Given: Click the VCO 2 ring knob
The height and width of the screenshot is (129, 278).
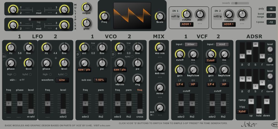Looking at the screenshot, I should pos(138,79).
